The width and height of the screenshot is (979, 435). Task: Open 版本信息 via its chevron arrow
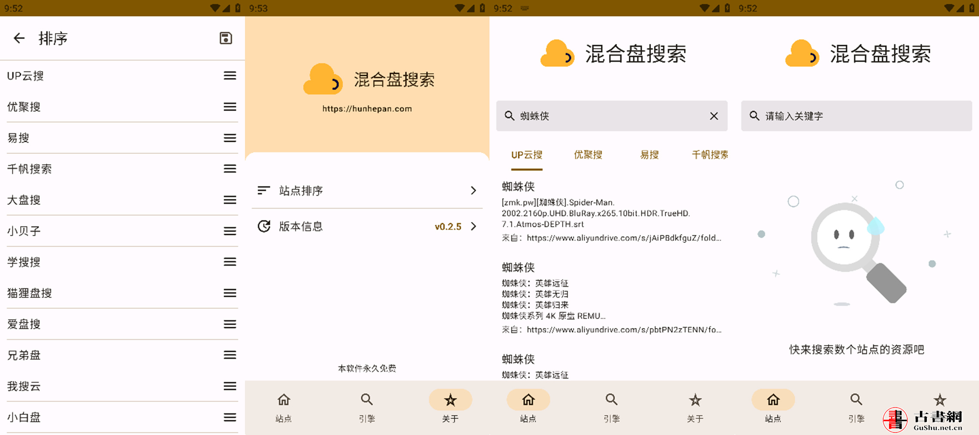tap(473, 226)
